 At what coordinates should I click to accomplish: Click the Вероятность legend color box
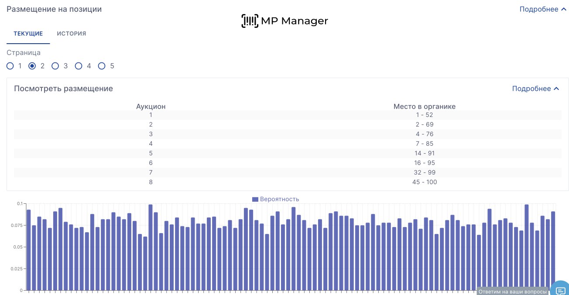(255, 199)
